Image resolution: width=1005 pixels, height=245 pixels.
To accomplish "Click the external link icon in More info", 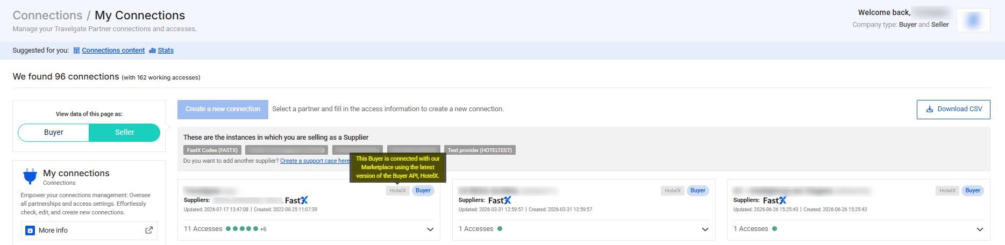I will [x=149, y=230].
